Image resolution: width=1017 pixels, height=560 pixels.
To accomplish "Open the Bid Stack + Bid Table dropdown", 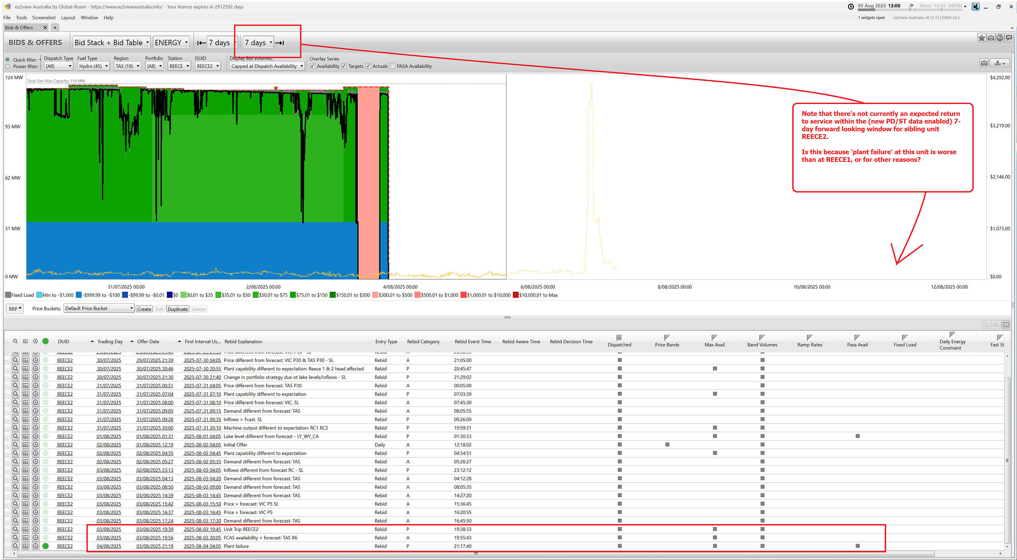I will point(112,42).
